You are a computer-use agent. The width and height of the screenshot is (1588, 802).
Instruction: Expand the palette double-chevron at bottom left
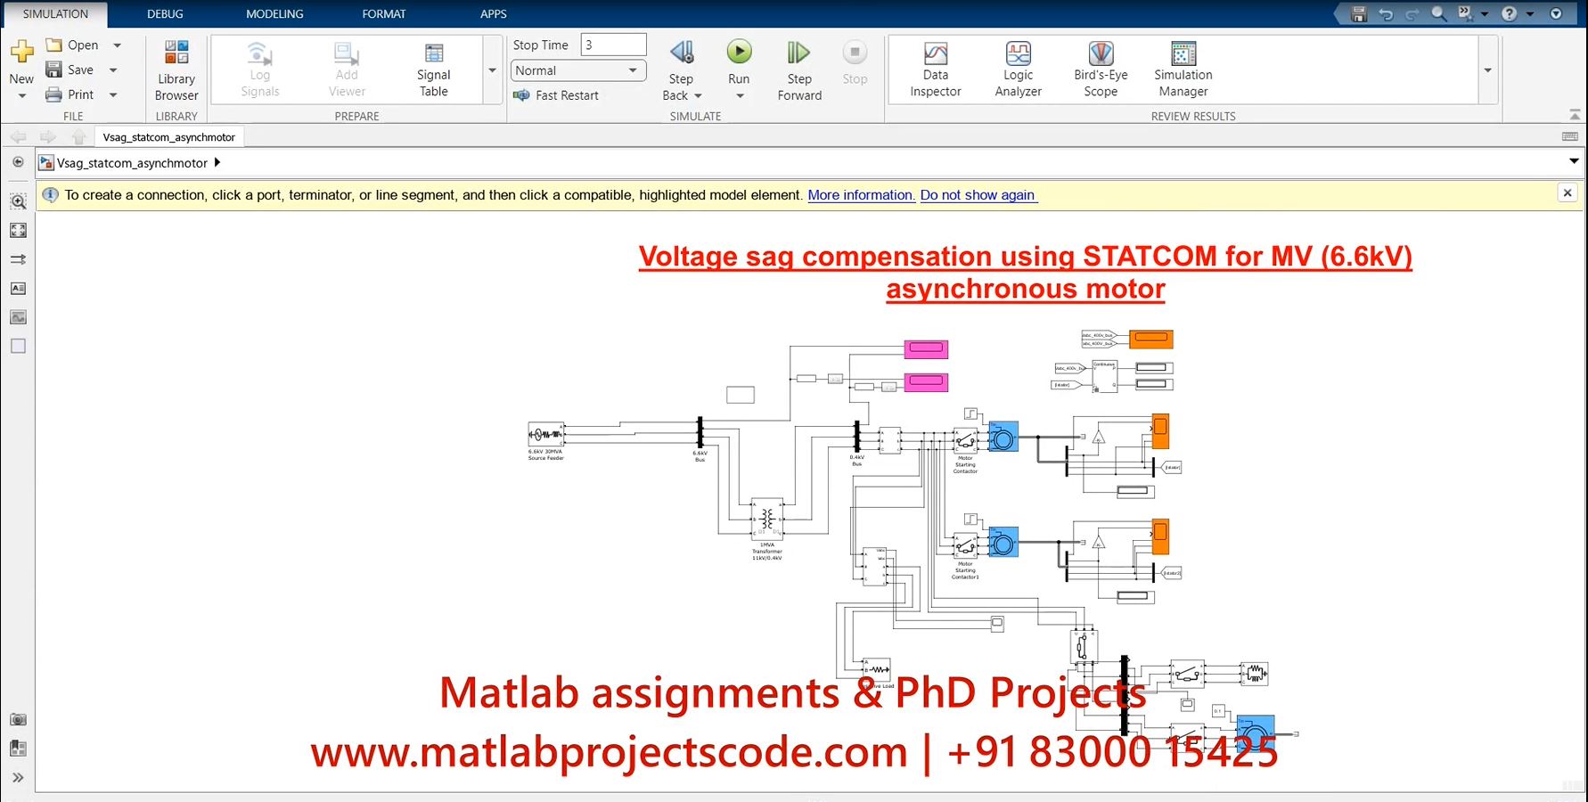coord(18,777)
